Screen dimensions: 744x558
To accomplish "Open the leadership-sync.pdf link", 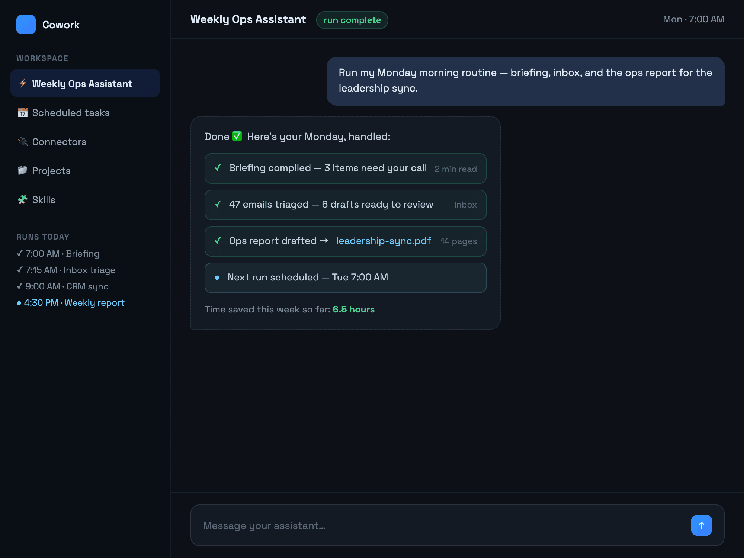I will (x=384, y=241).
